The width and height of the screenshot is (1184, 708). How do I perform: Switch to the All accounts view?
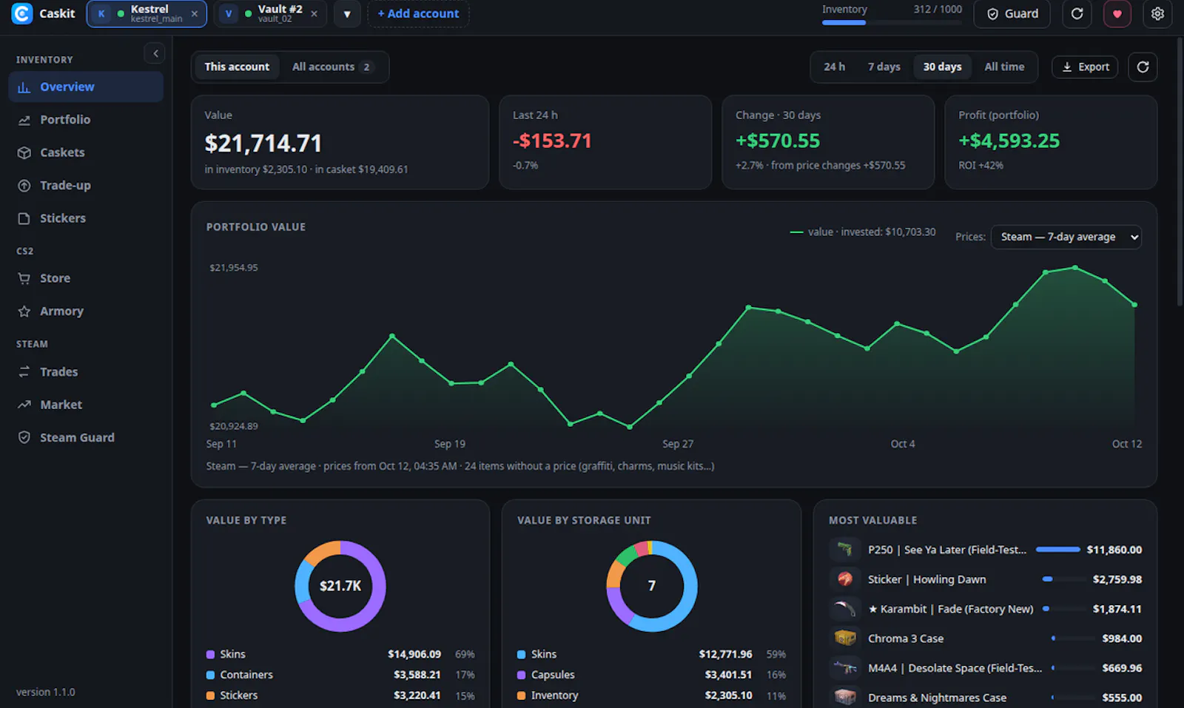click(x=332, y=67)
